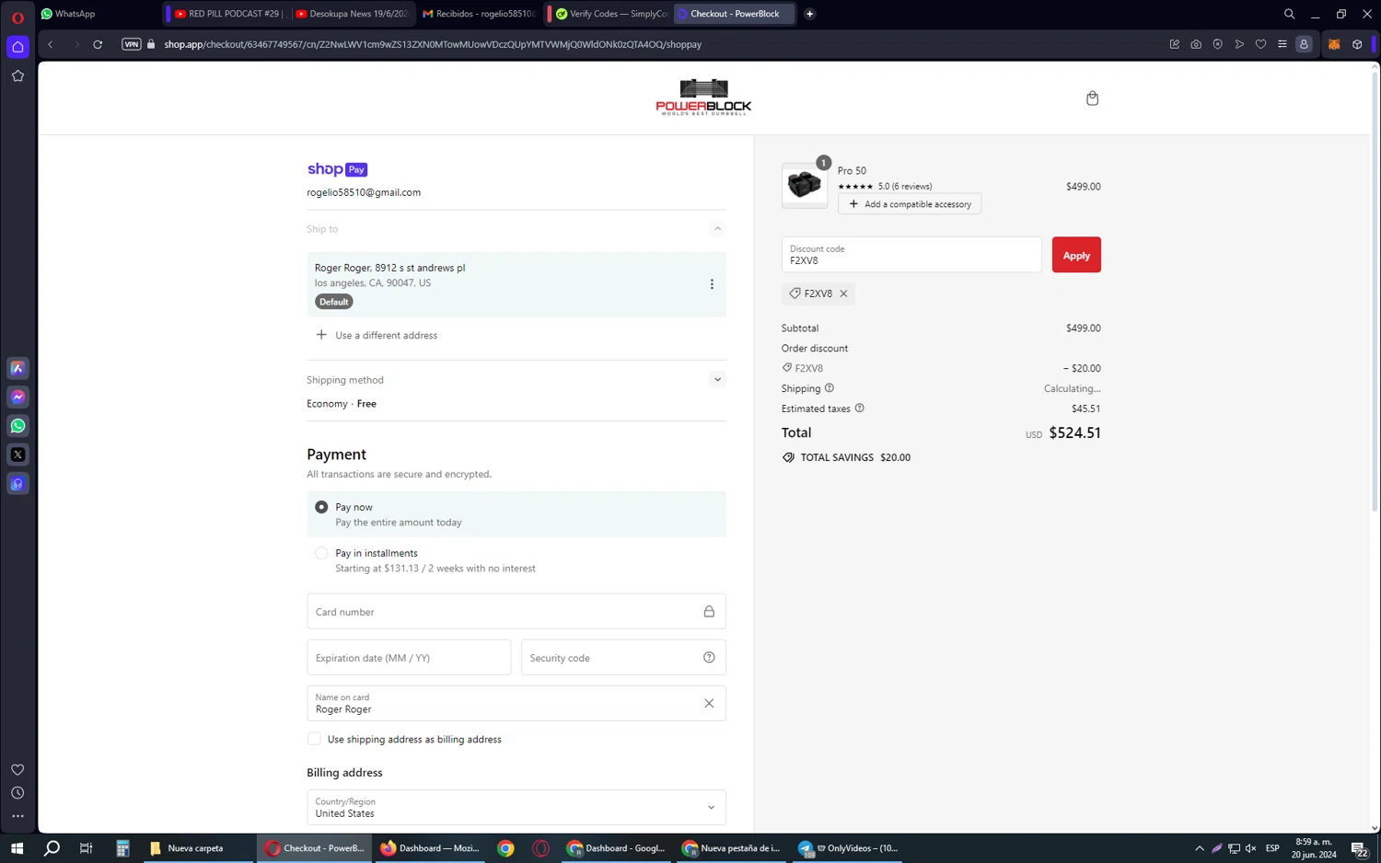Select Checkout - PowerBlock tab

(x=735, y=14)
